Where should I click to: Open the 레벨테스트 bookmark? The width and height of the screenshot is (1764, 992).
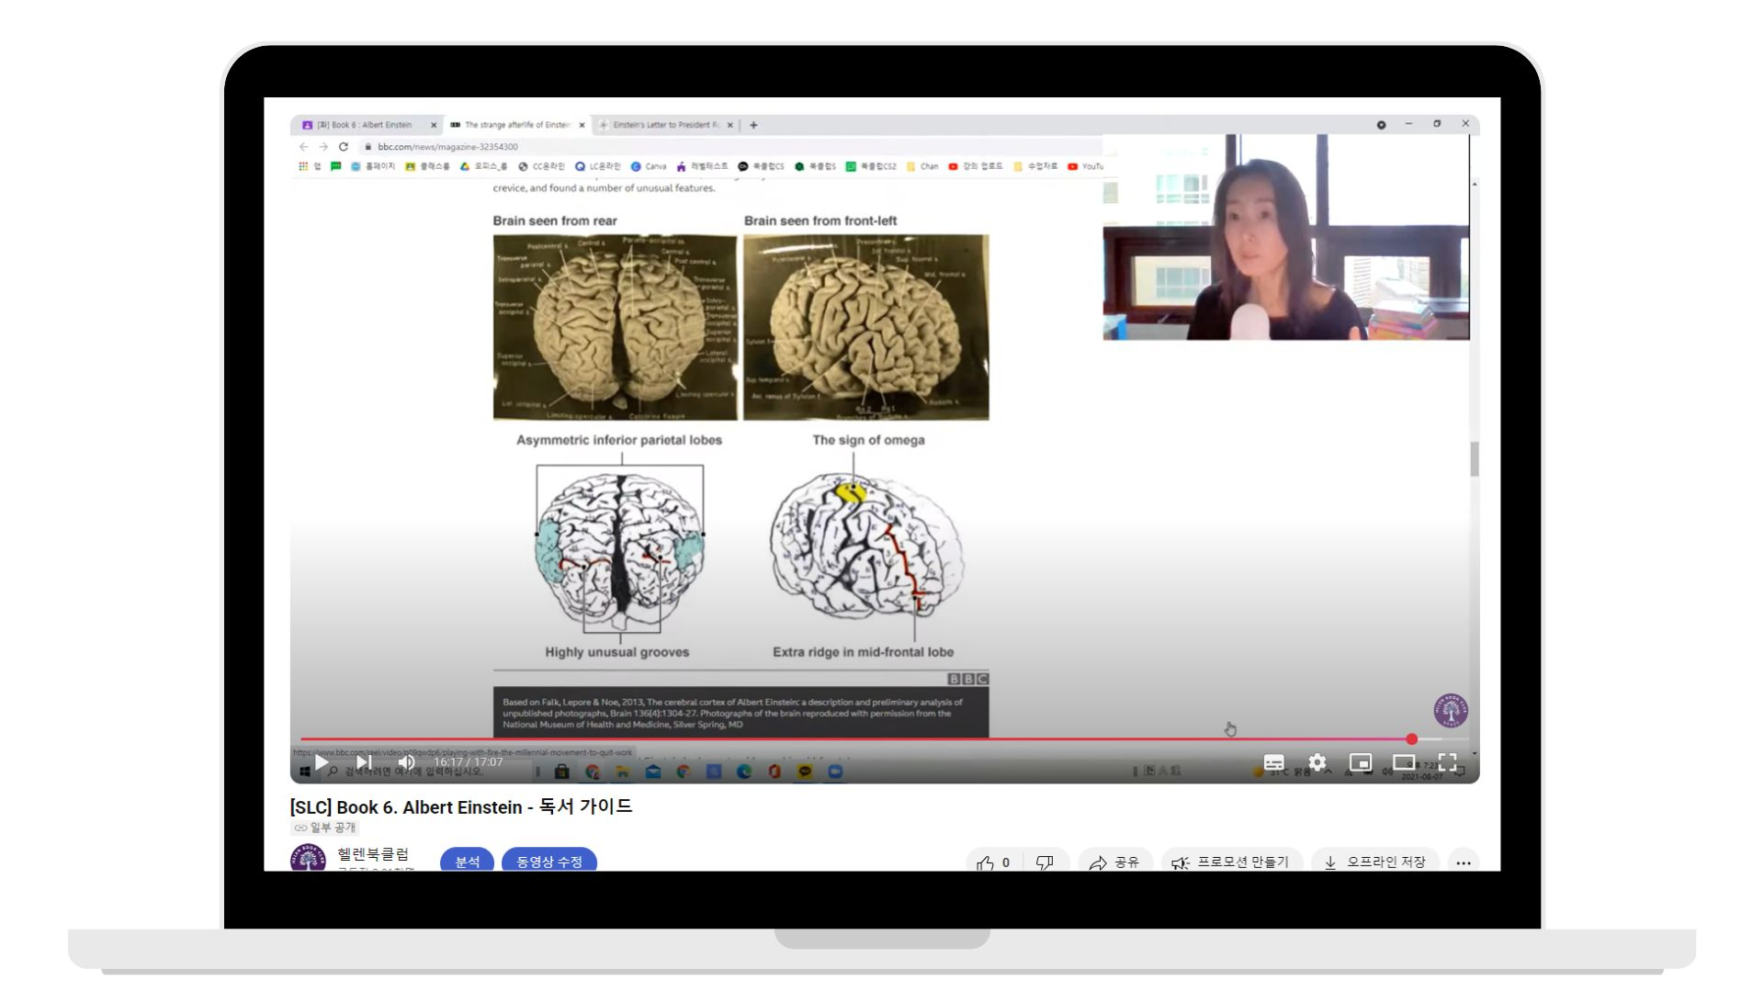tap(702, 166)
